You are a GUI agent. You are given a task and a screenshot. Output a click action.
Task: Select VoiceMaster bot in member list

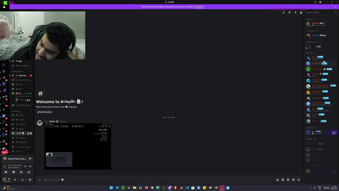coord(321,104)
